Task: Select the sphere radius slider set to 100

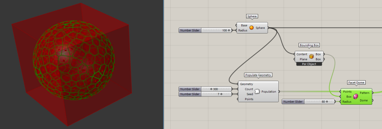Action: 205,30
